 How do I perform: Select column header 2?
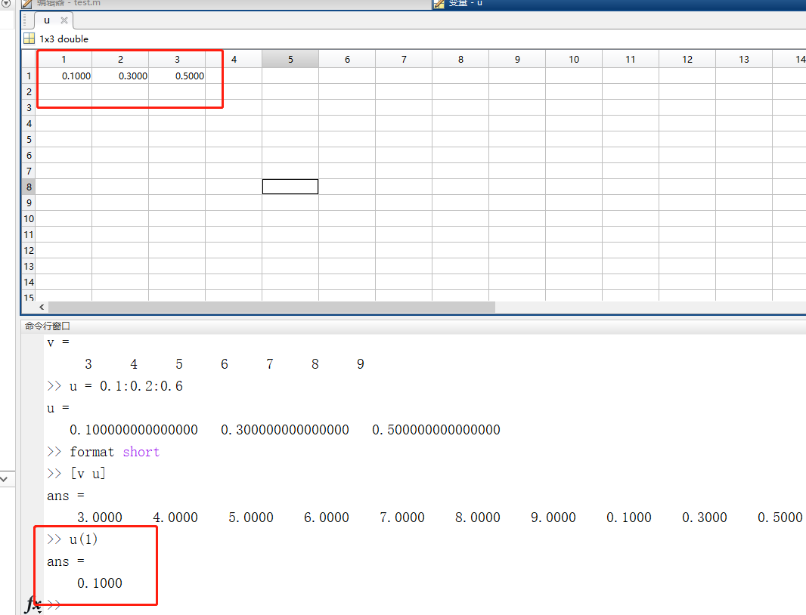point(120,59)
